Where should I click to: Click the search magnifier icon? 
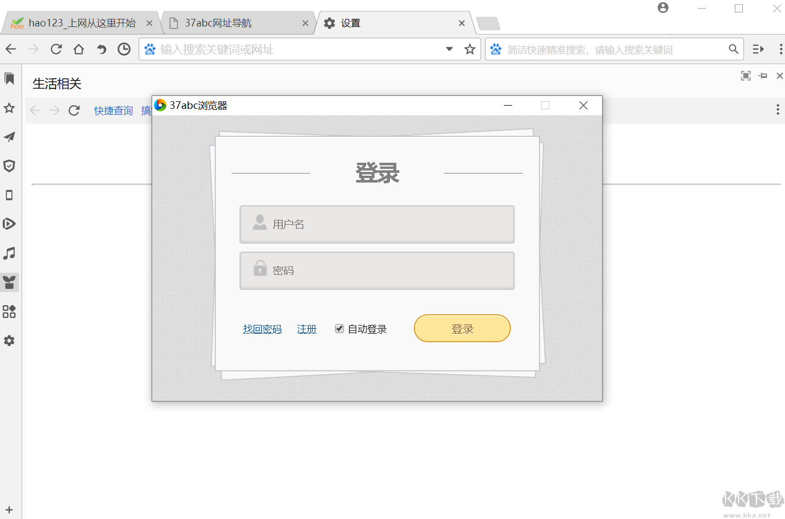(x=733, y=49)
